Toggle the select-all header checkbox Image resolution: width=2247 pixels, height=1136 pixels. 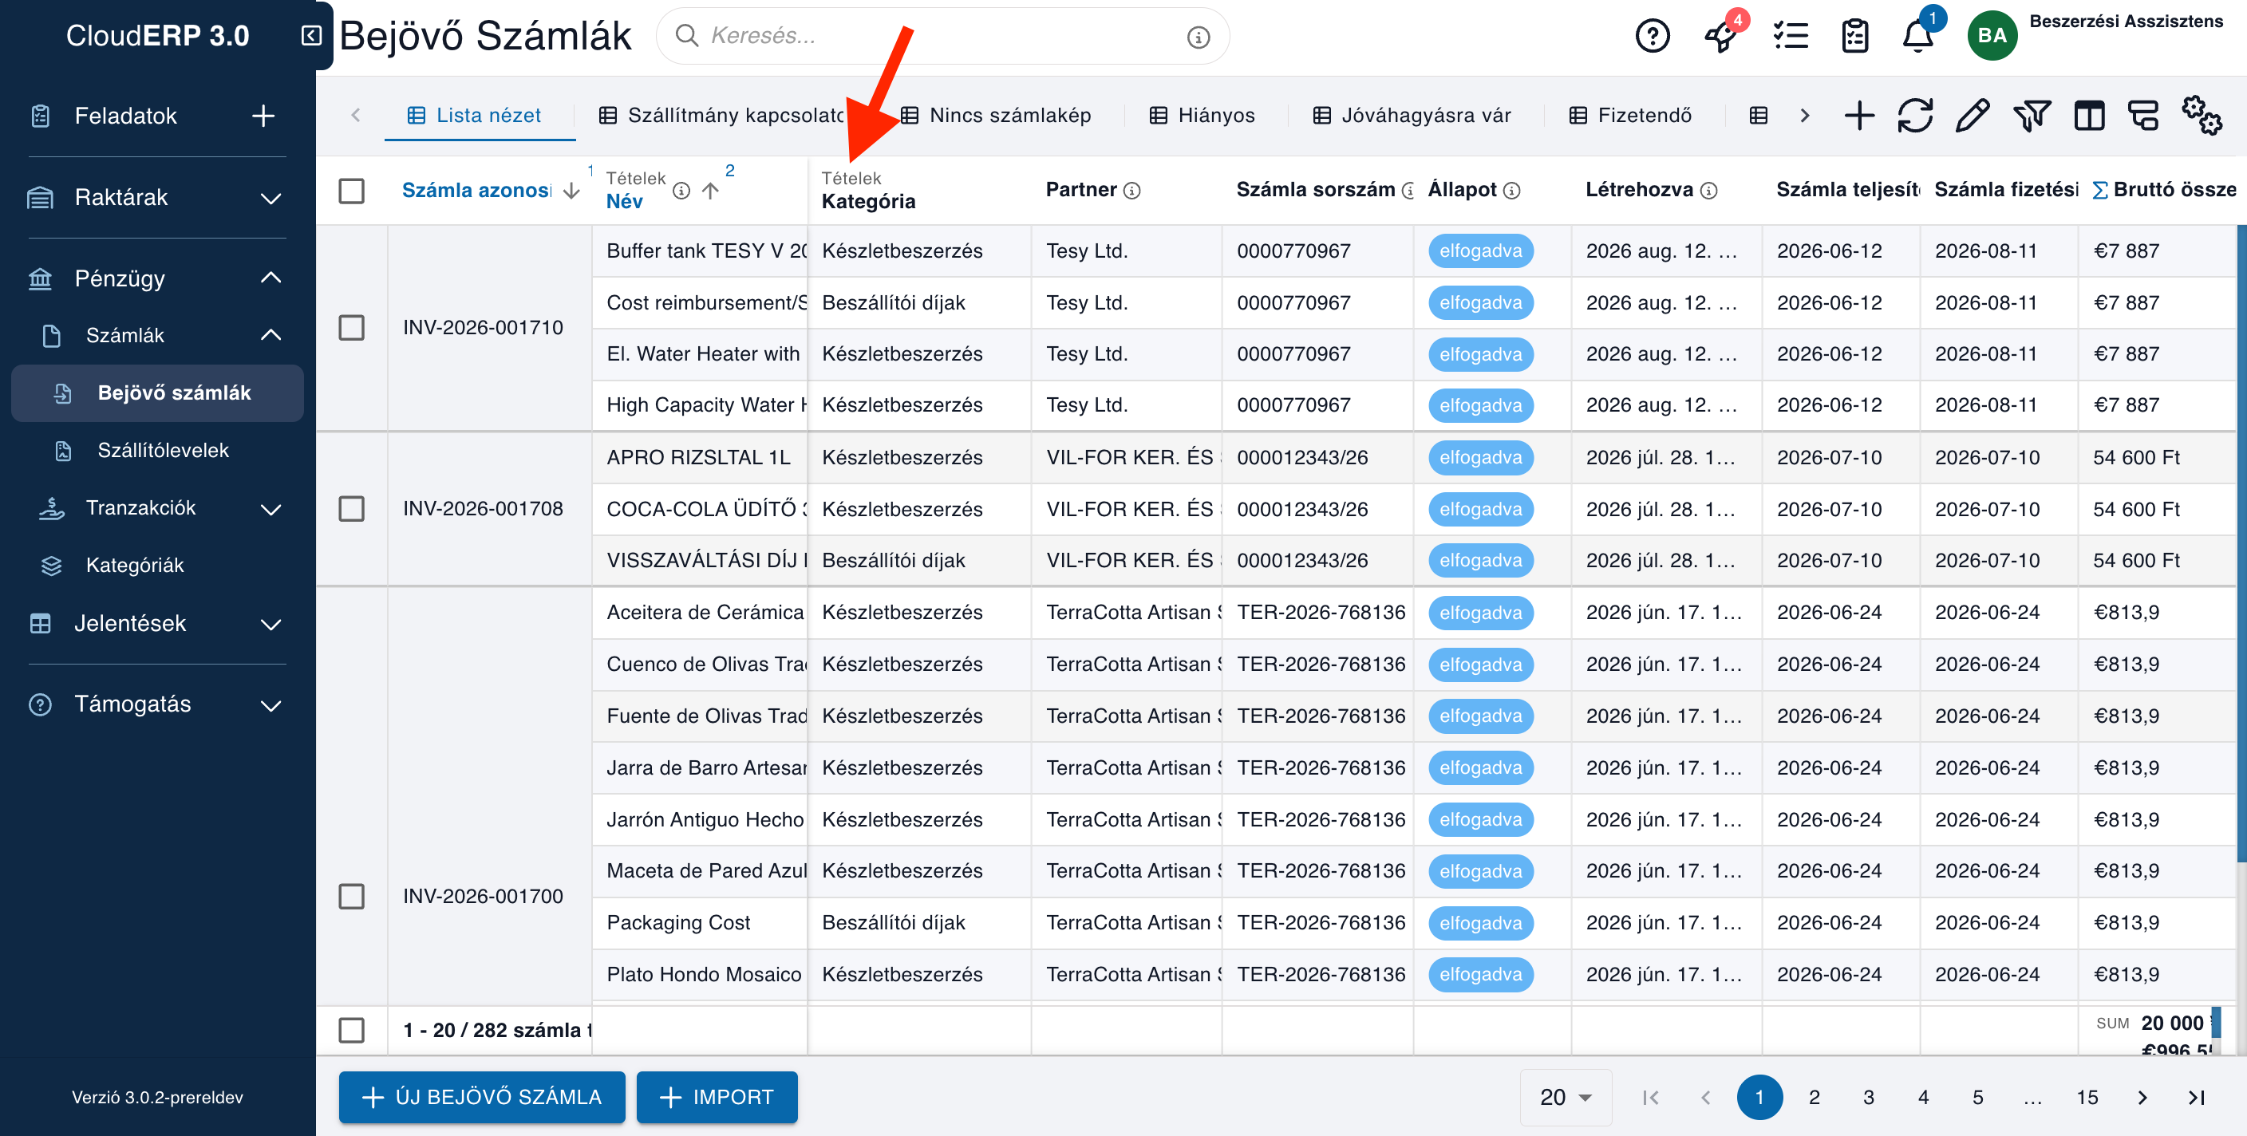352,191
